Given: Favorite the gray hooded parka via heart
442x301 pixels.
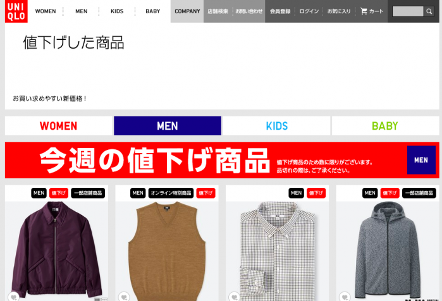Looking at the screenshot, I should pyautogui.click(x=345, y=297).
